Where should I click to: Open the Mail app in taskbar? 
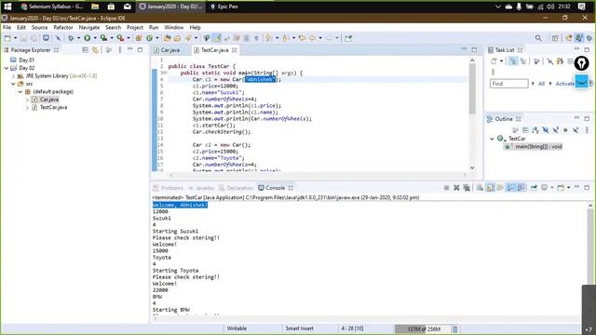point(128,7)
